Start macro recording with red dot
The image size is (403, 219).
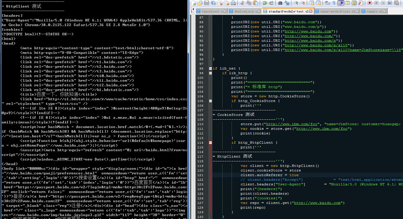tap(370, 3)
